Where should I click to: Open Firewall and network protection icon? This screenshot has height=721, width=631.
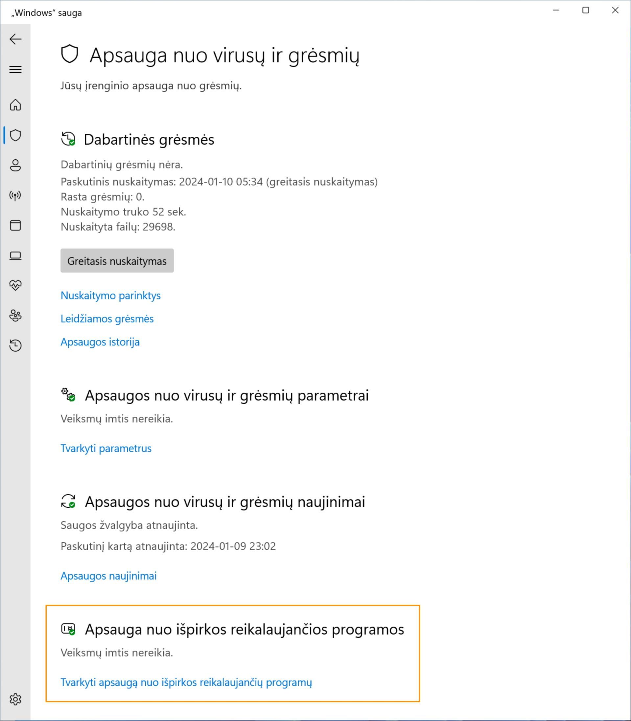(x=15, y=196)
